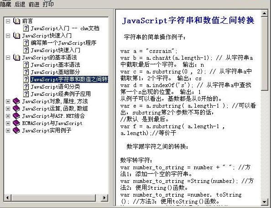Viewport: 271px width, 208px height.
Task: Click the purple book icon for JavaScript与ASP.NET结合
Action: [16, 115]
